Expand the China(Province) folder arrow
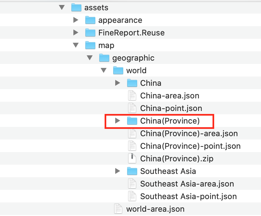This screenshot has width=261, height=216. (x=118, y=121)
